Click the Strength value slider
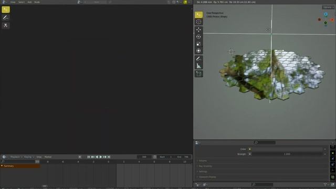Screen dimensions: 336x189 pyautogui.click(x=287, y=154)
